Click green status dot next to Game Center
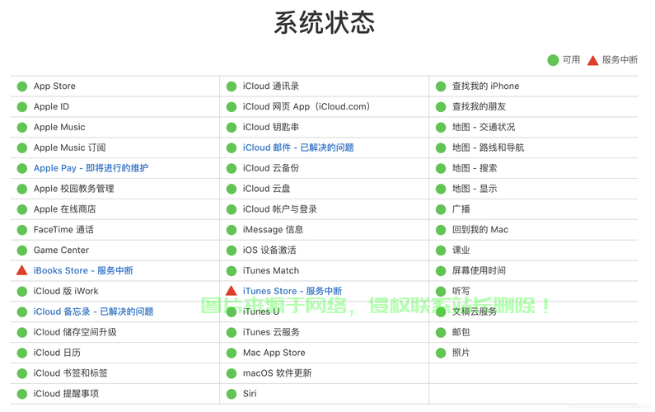Screen dimensions: 655x412 tap(21, 250)
